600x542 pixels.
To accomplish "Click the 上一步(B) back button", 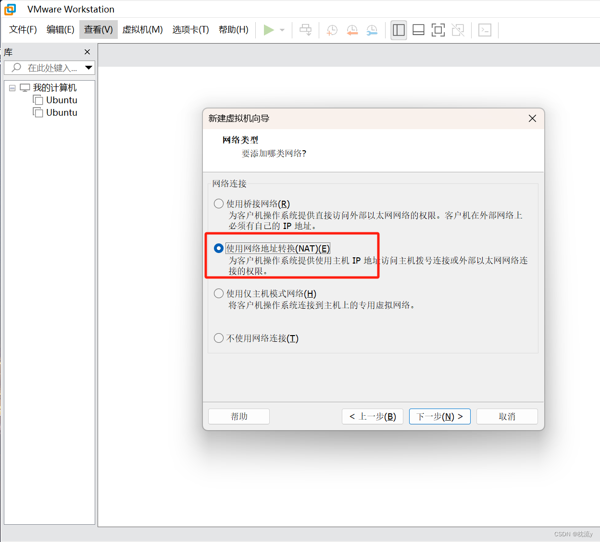I will pos(373,416).
